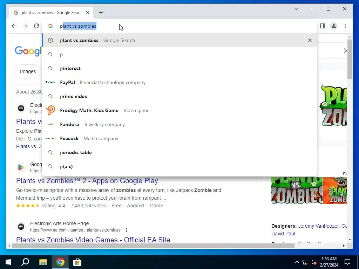Screen dimensions: 359x269
Task: Open the tab search dropdown arrow
Action: [296, 9]
